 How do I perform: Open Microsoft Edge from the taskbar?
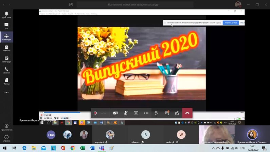[24, 148]
